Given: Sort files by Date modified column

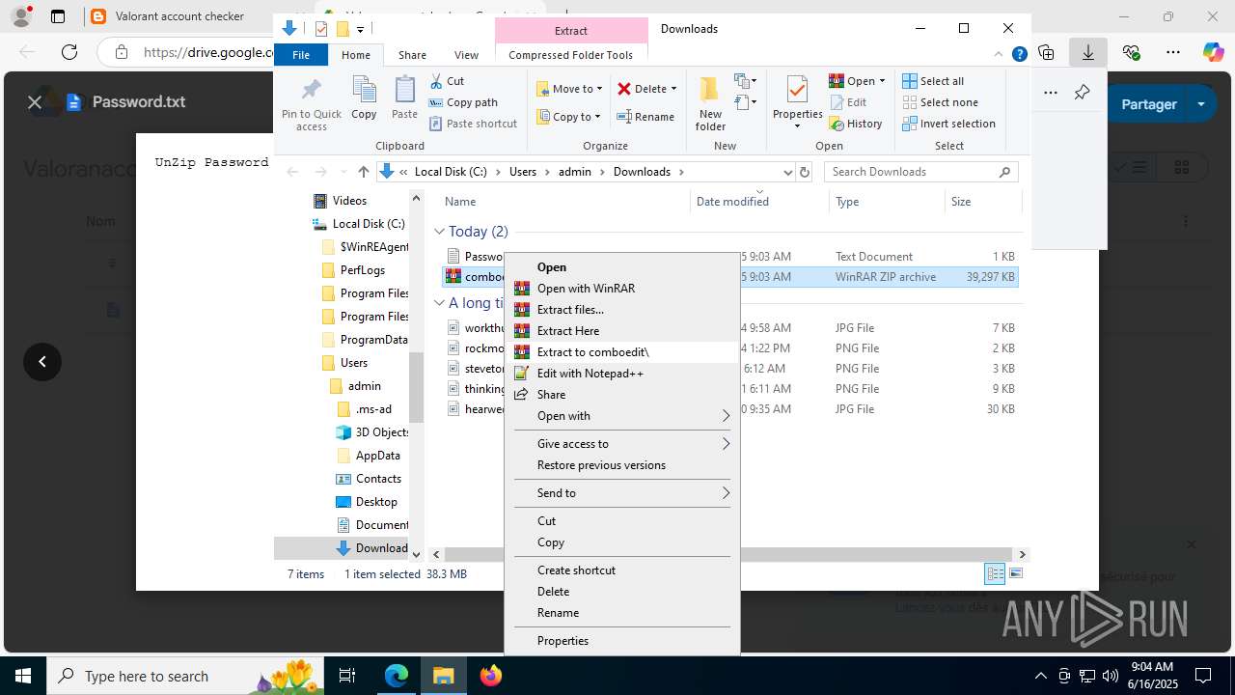Looking at the screenshot, I should pos(759,202).
